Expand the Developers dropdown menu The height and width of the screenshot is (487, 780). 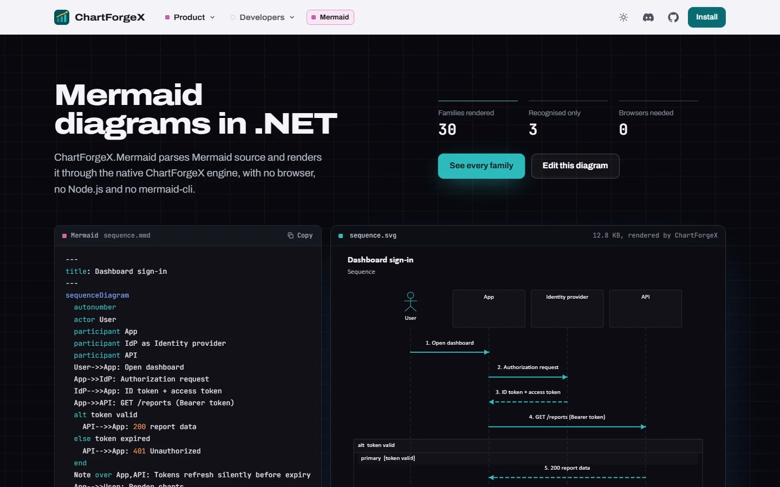pos(263,17)
